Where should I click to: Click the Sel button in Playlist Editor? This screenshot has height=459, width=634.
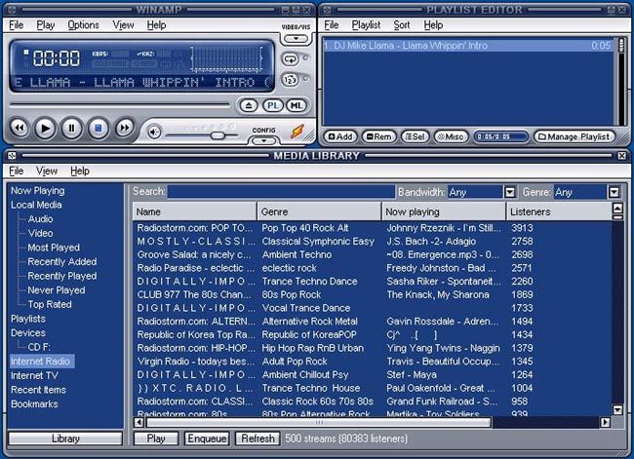415,136
